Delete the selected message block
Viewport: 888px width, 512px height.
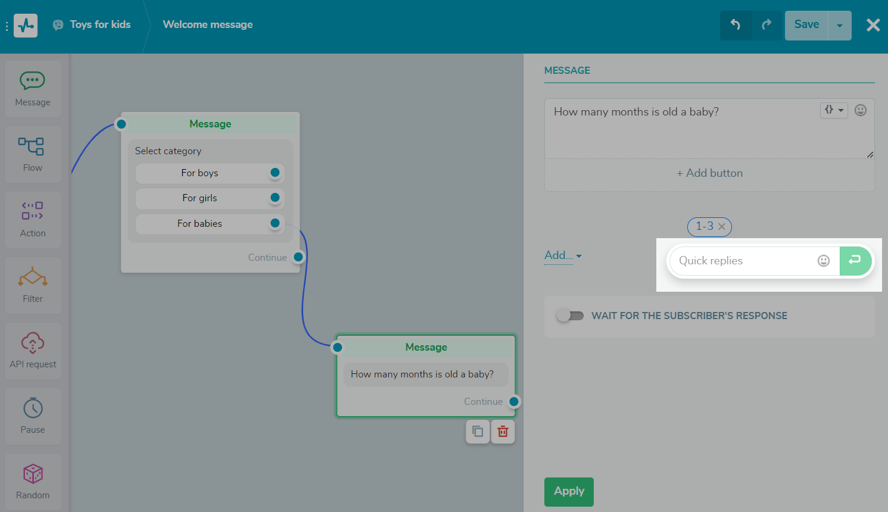pos(503,432)
